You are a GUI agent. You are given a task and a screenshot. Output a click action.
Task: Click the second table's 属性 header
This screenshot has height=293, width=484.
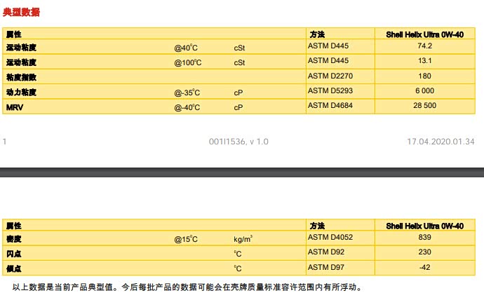click(13, 226)
